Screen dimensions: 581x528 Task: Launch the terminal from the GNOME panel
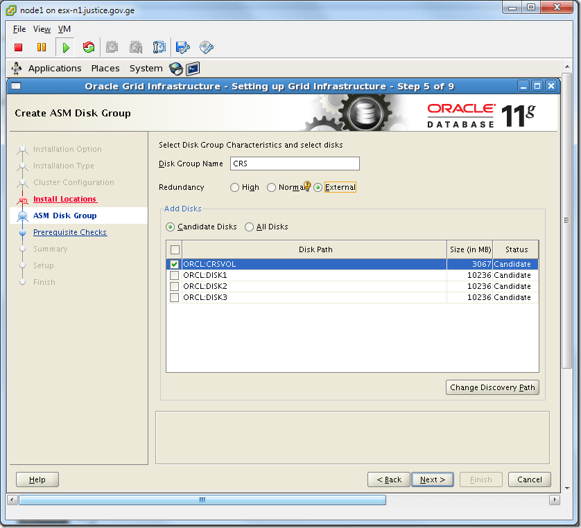coord(193,68)
